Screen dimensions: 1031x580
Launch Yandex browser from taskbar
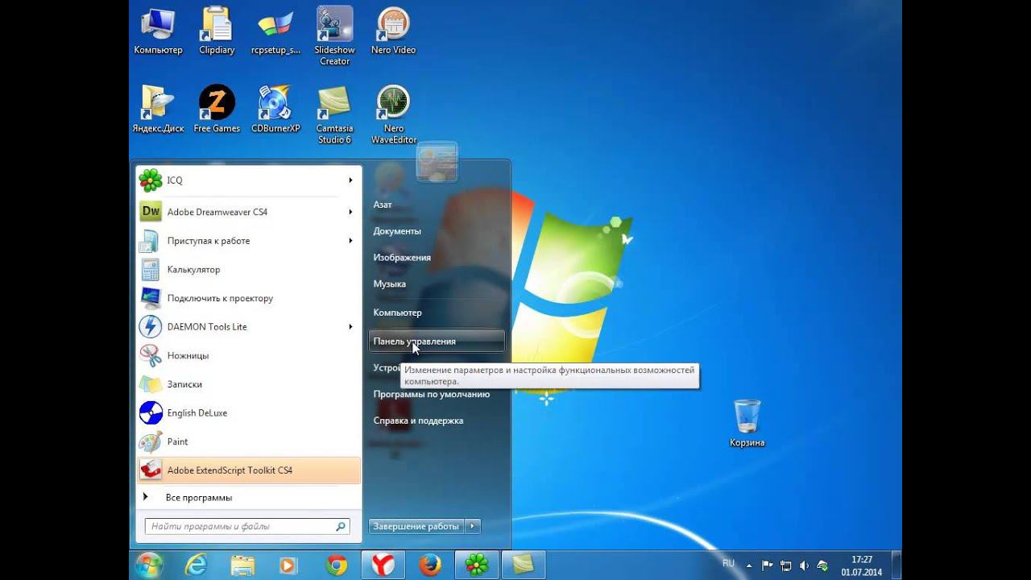383,565
